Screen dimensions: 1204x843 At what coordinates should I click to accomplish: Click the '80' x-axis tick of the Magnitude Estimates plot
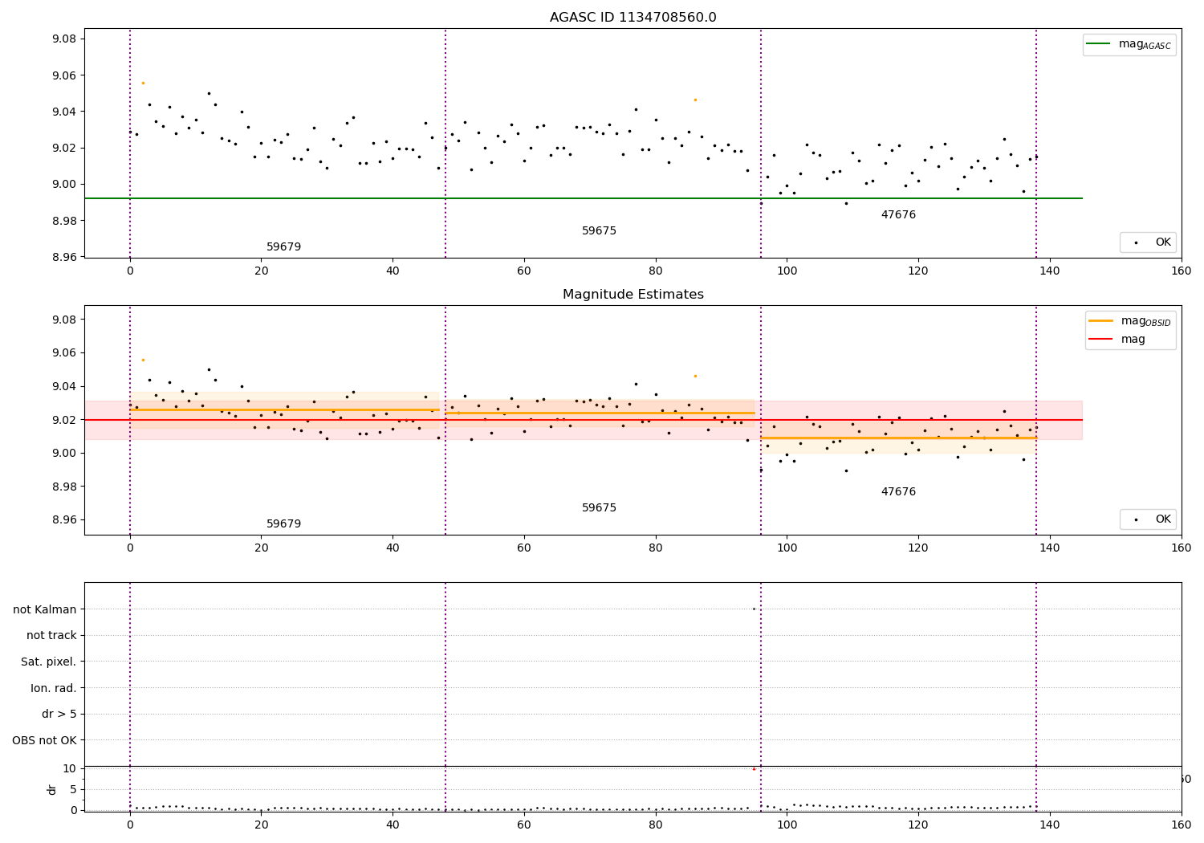[x=655, y=548]
